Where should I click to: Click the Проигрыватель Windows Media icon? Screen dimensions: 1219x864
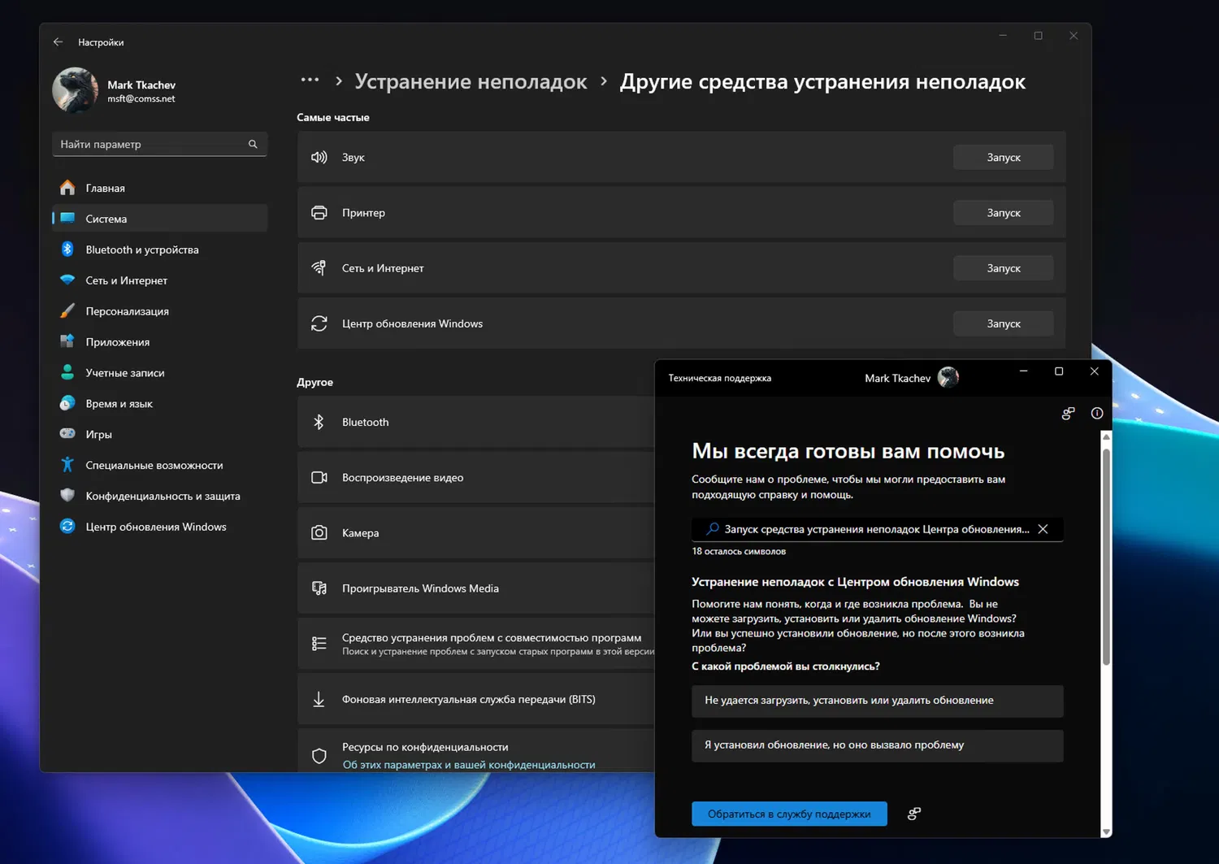point(319,588)
